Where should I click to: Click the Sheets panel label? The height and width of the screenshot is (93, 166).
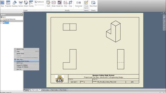tap(93, 10)
